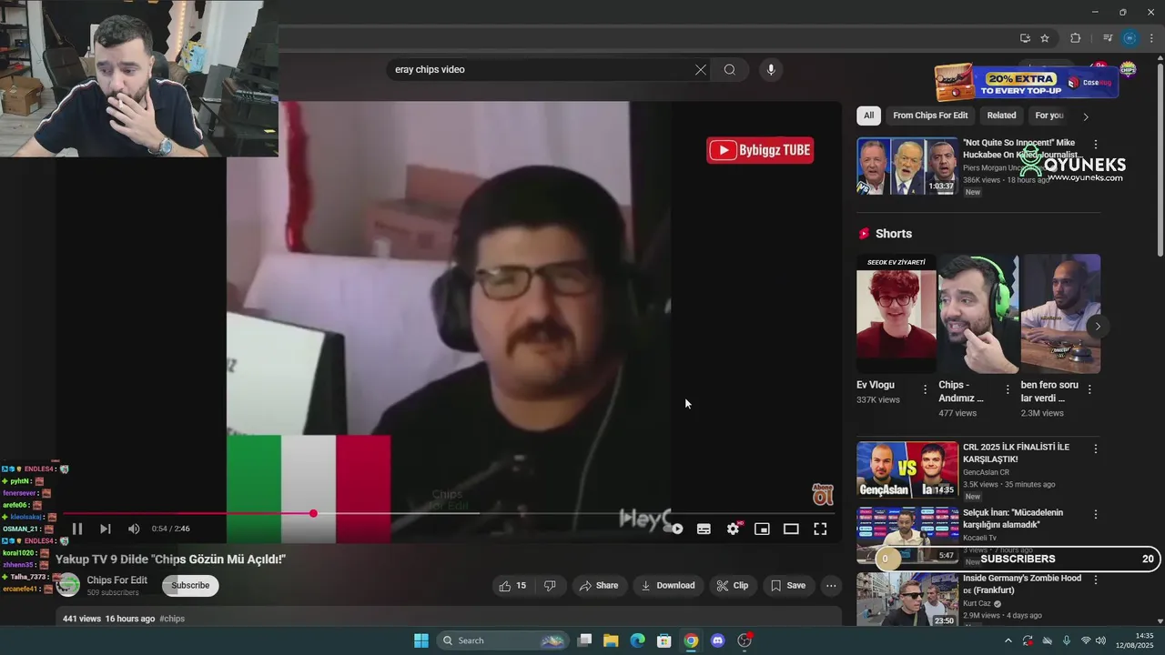Screen dimensions: 1165x655
Task: Open Microsoft Edge from taskbar
Action: pos(638,640)
